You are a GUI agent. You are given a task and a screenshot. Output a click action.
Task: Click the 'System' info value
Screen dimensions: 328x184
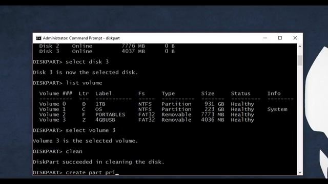tap(277, 109)
